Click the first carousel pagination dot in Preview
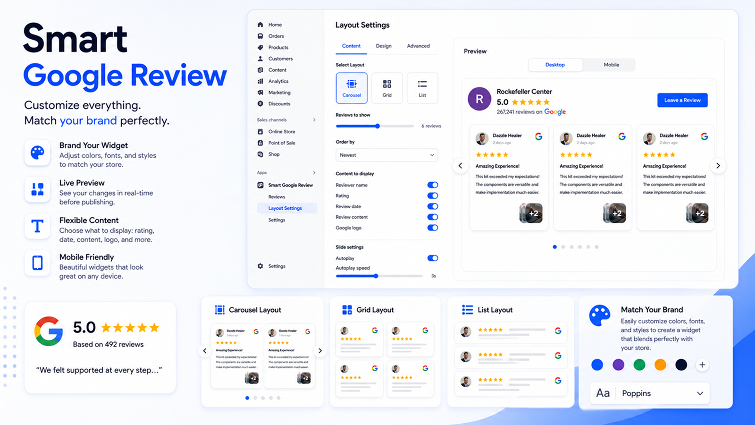755x425 pixels. coord(554,247)
